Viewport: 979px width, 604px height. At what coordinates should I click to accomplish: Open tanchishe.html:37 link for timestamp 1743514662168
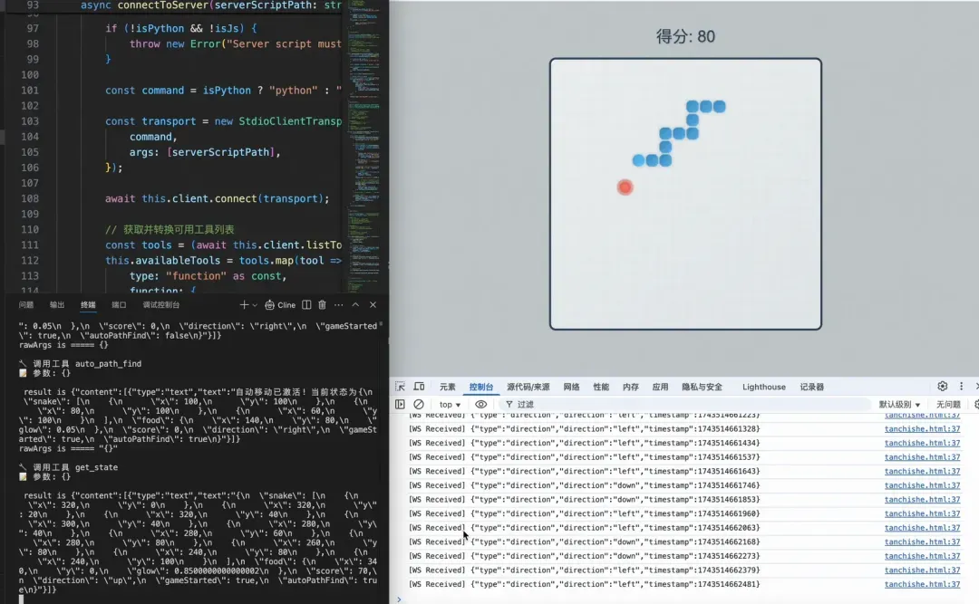[x=922, y=542]
